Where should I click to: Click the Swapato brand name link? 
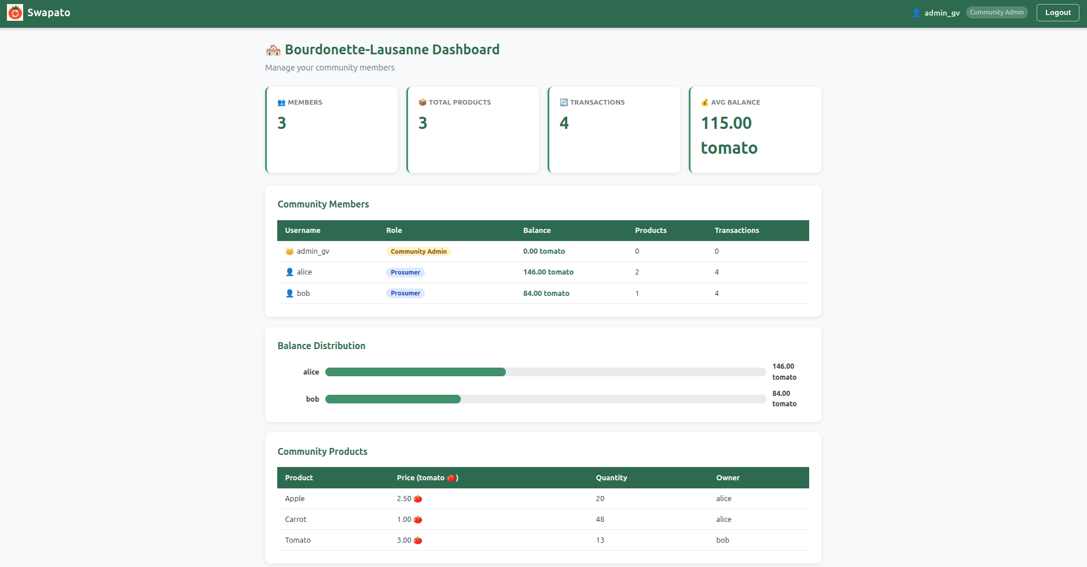(x=49, y=13)
